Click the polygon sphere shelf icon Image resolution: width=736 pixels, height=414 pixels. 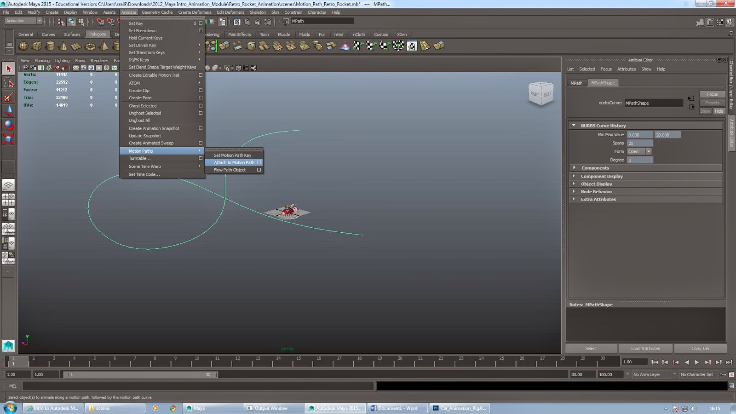(x=23, y=46)
